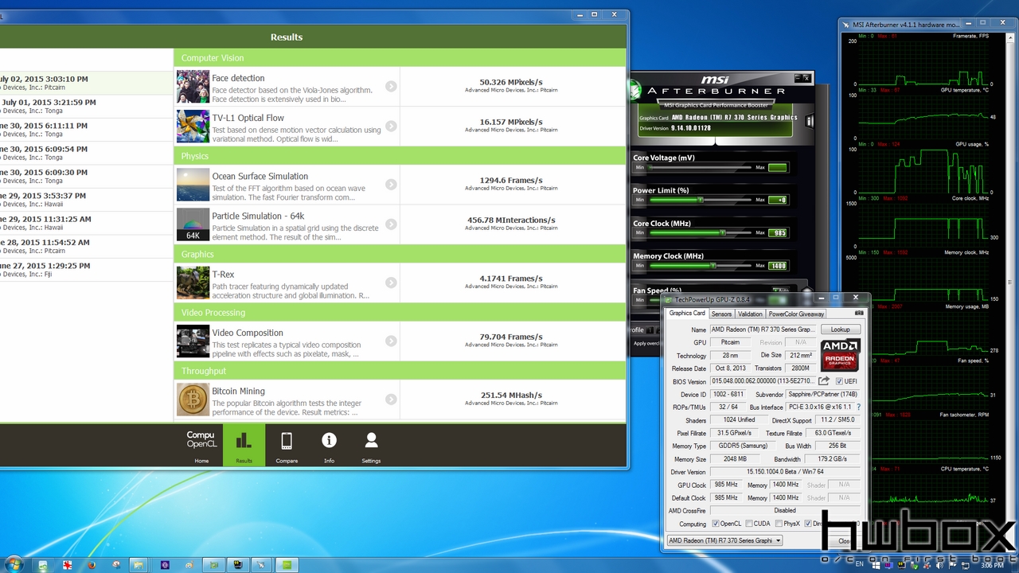The width and height of the screenshot is (1019, 573).
Task: Expand Bitcoin Mining details arrow
Action: tap(391, 400)
